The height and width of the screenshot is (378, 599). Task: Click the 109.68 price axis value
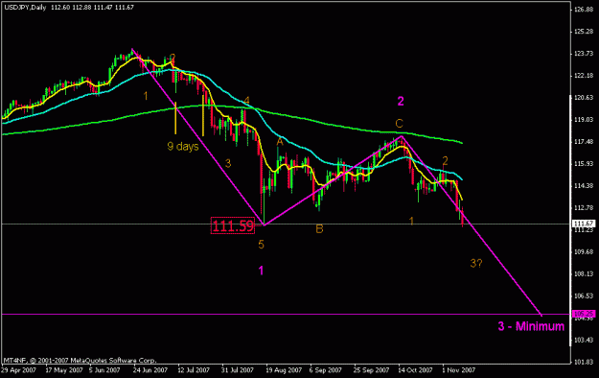(584, 251)
